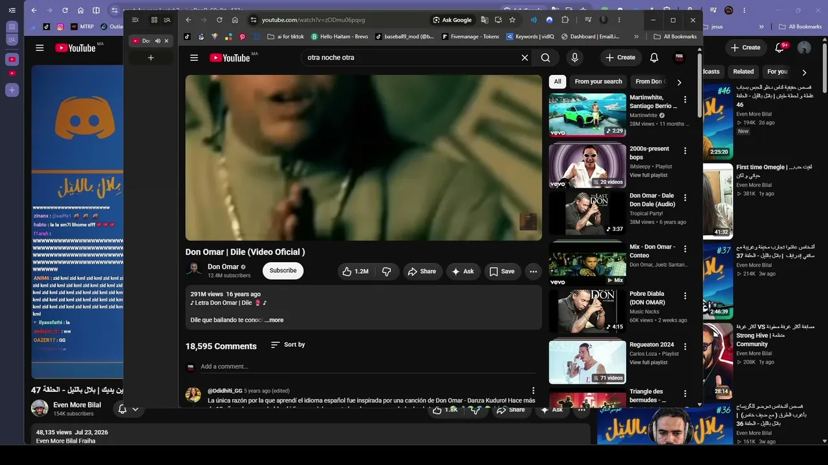Open MTRP bookmark in background browser

(82, 26)
